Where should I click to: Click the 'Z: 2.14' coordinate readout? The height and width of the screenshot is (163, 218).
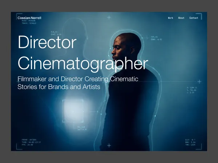(x=190, y=93)
